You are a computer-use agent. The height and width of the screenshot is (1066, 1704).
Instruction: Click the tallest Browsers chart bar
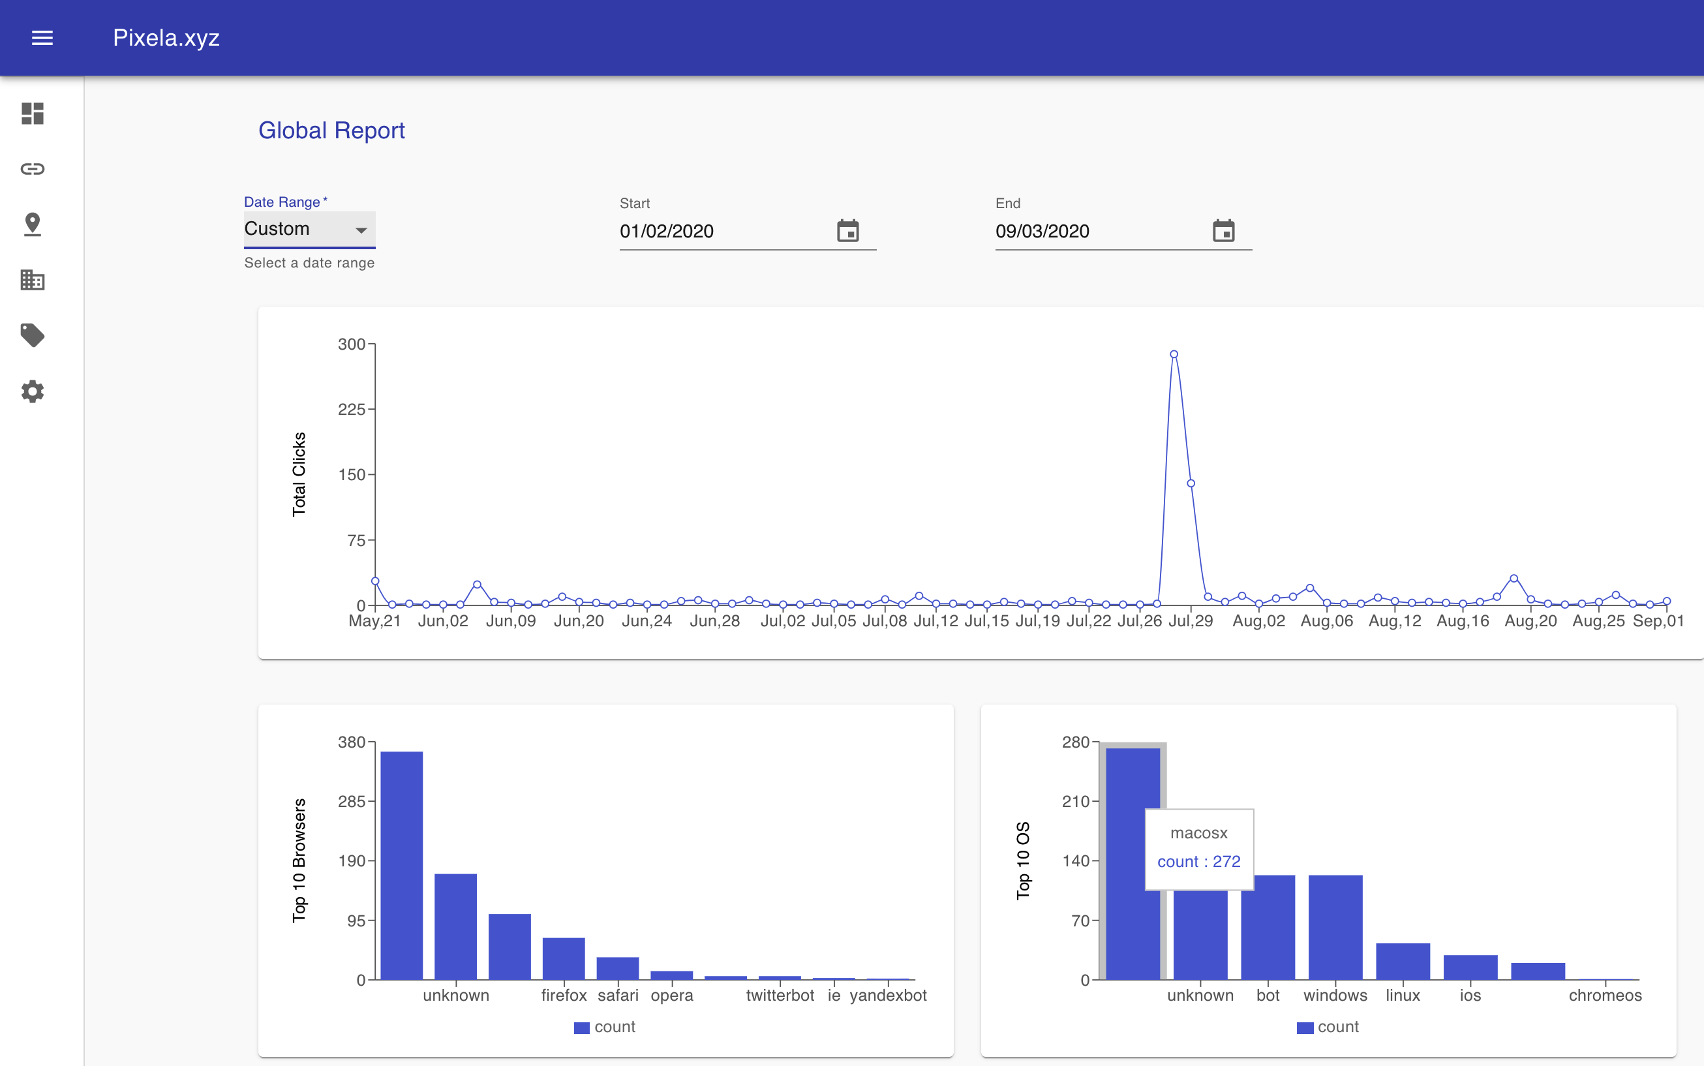click(401, 865)
